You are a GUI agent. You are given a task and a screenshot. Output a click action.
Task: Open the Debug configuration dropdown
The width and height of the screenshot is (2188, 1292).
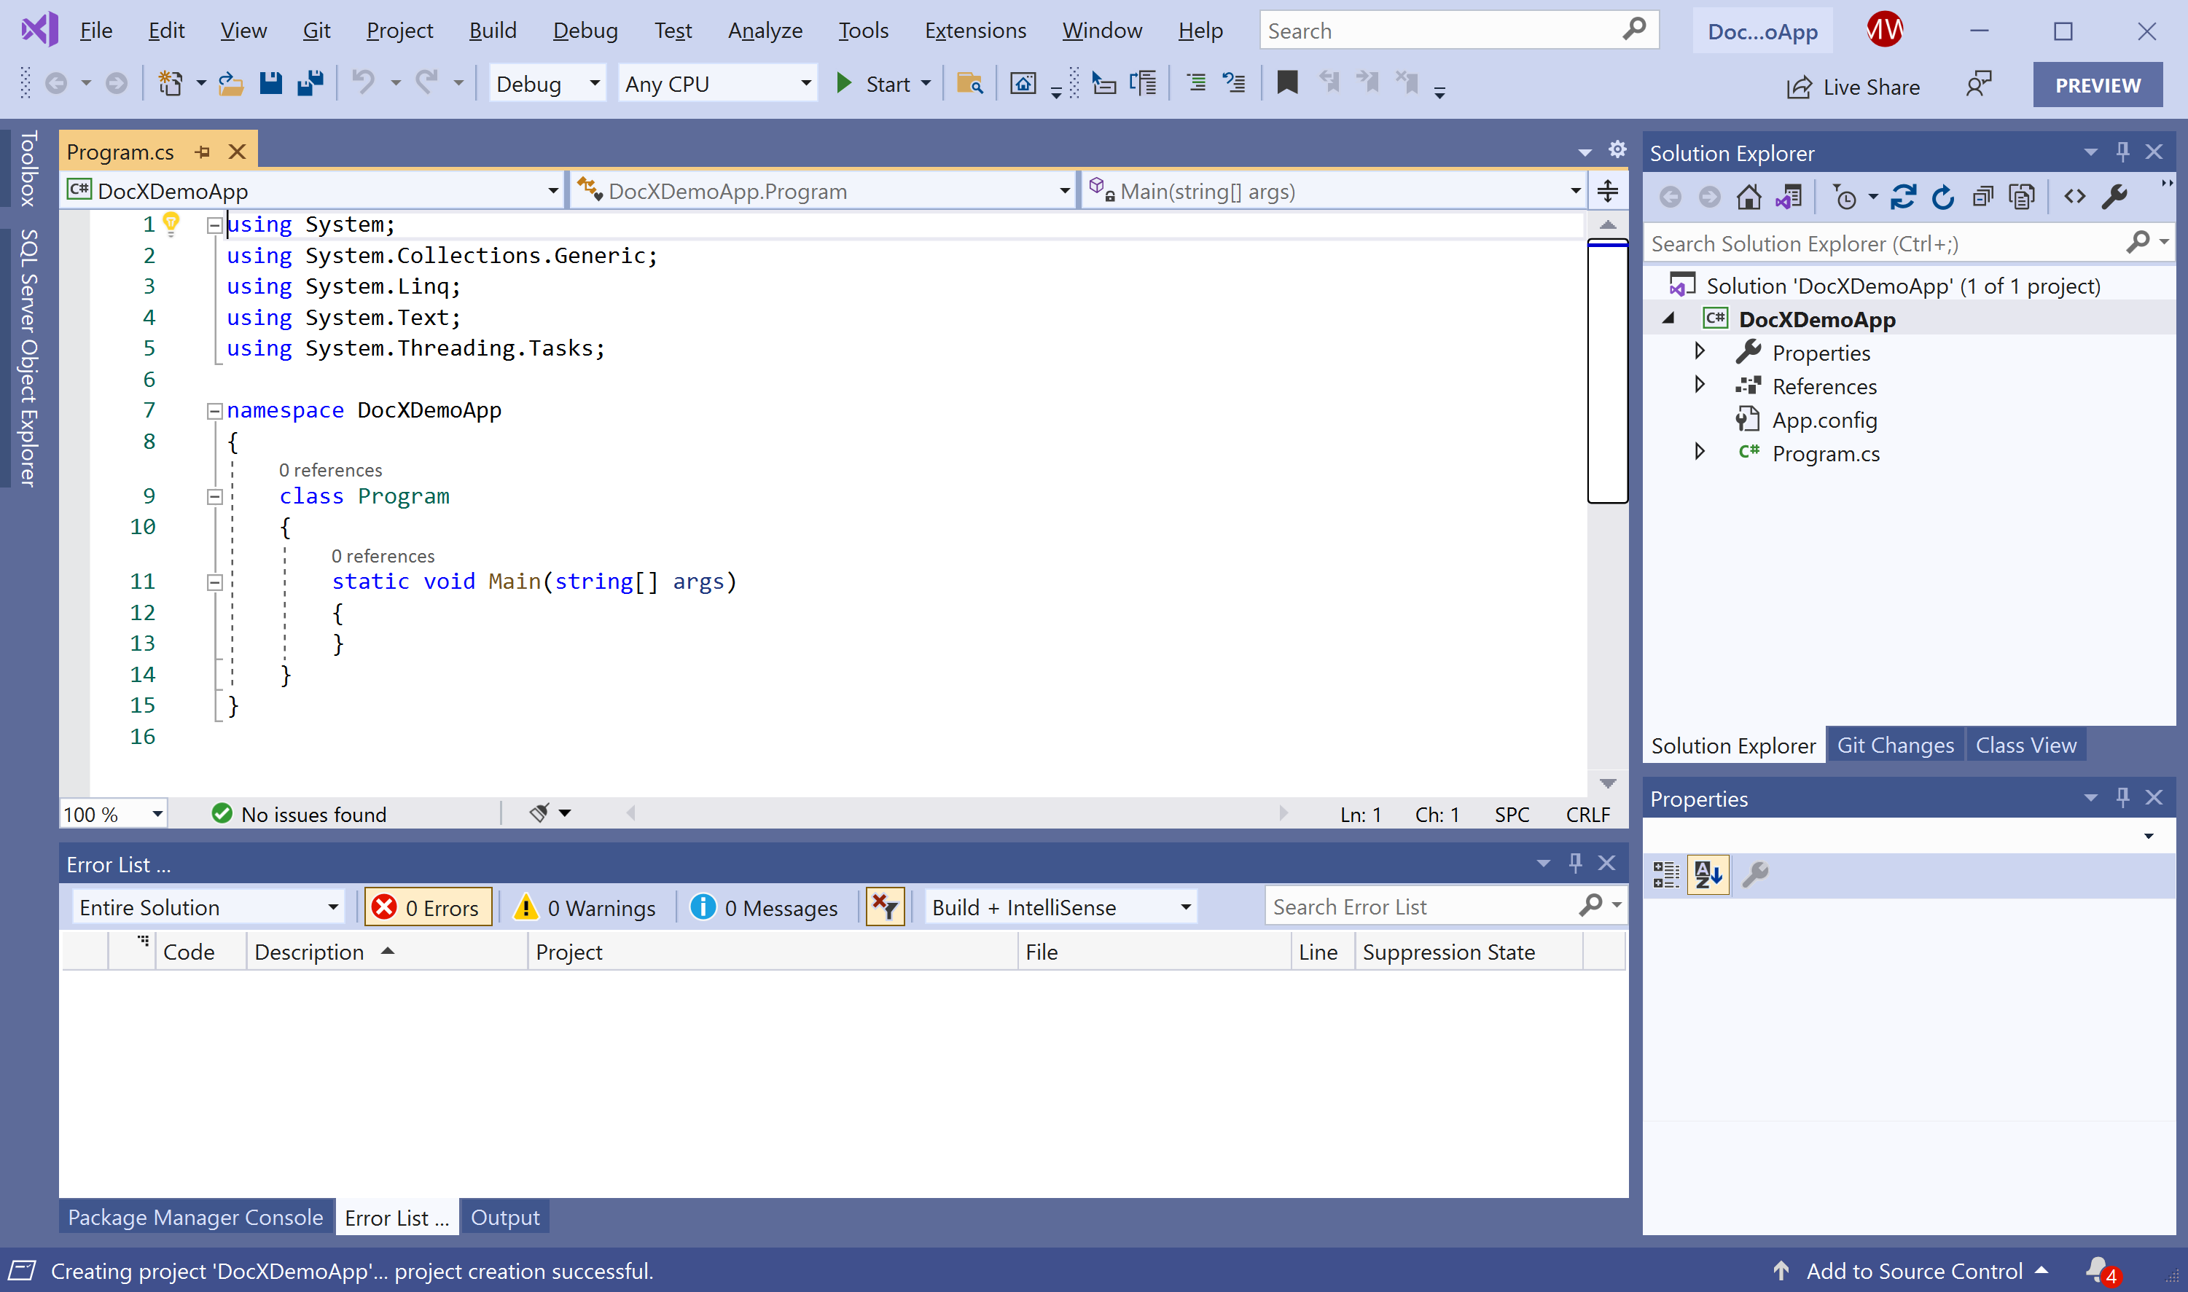[547, 84]
